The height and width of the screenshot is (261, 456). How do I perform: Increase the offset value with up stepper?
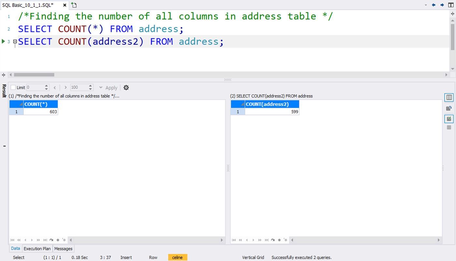pos(46,86)
